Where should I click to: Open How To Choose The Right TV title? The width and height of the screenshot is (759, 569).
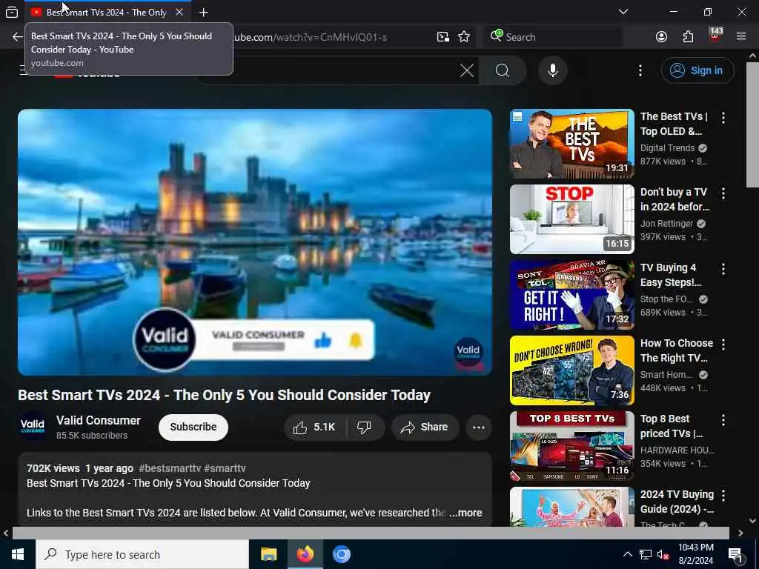(x=677, y=350)
